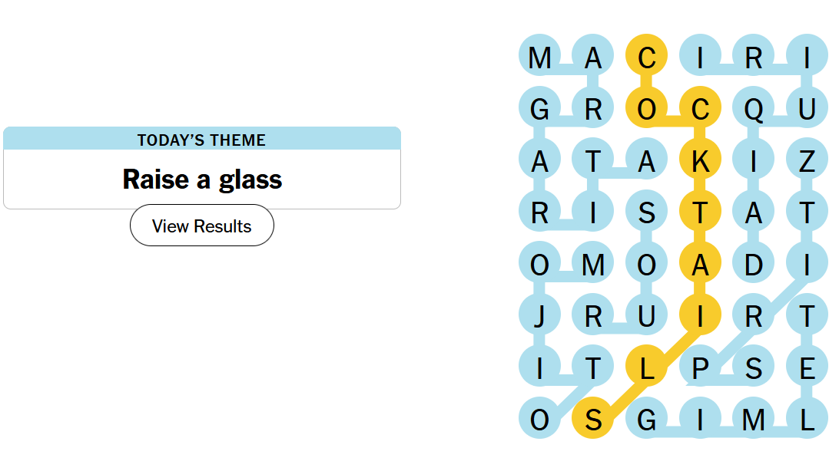Tap the letter Q tile
The image size is (839, 471).
tap(753, 110)
